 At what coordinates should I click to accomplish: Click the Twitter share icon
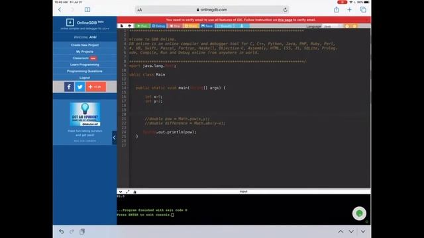click(79, 87)
